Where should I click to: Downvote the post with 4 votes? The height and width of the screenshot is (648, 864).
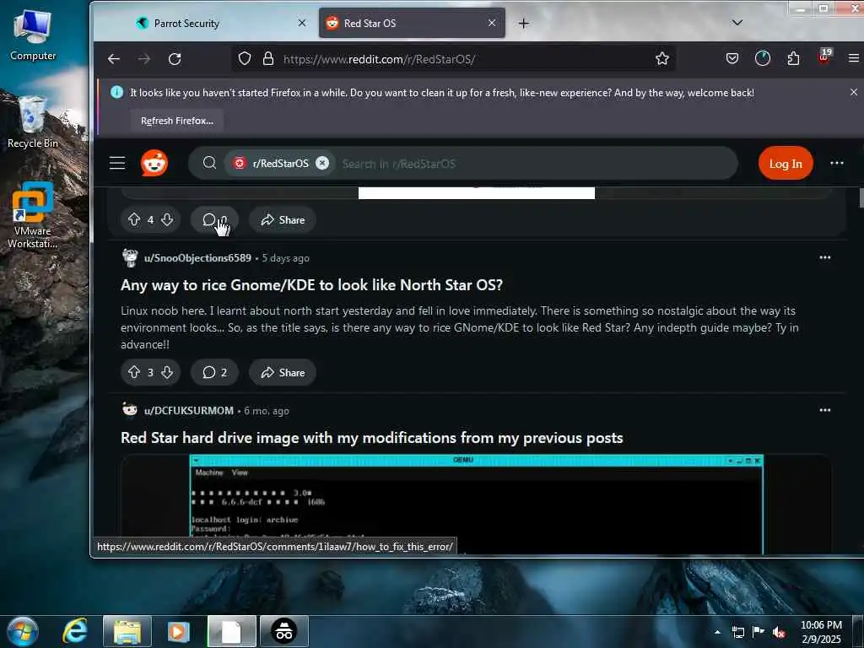[167, 220]
